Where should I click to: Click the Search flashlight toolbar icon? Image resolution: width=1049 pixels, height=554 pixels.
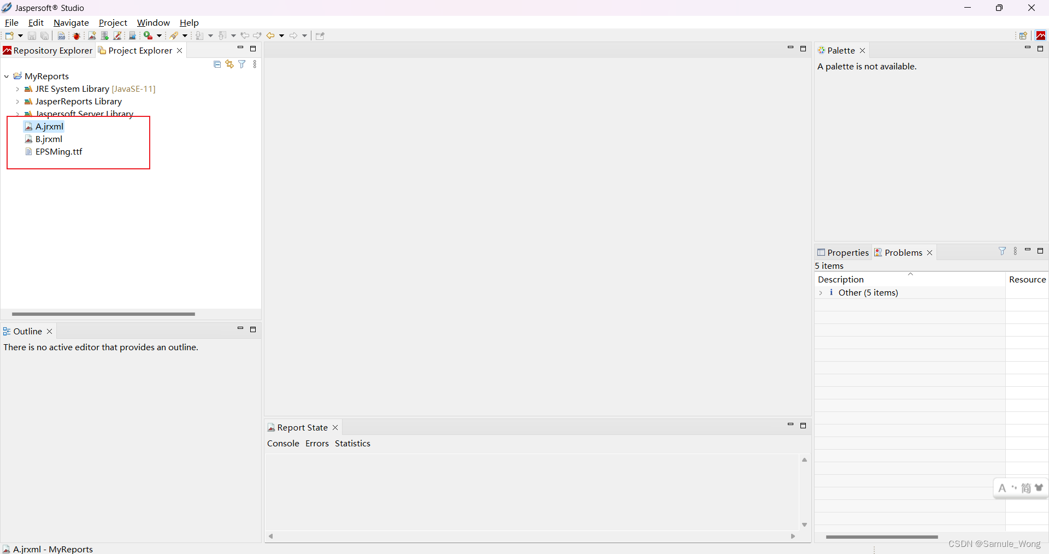(x=174, y=36)
